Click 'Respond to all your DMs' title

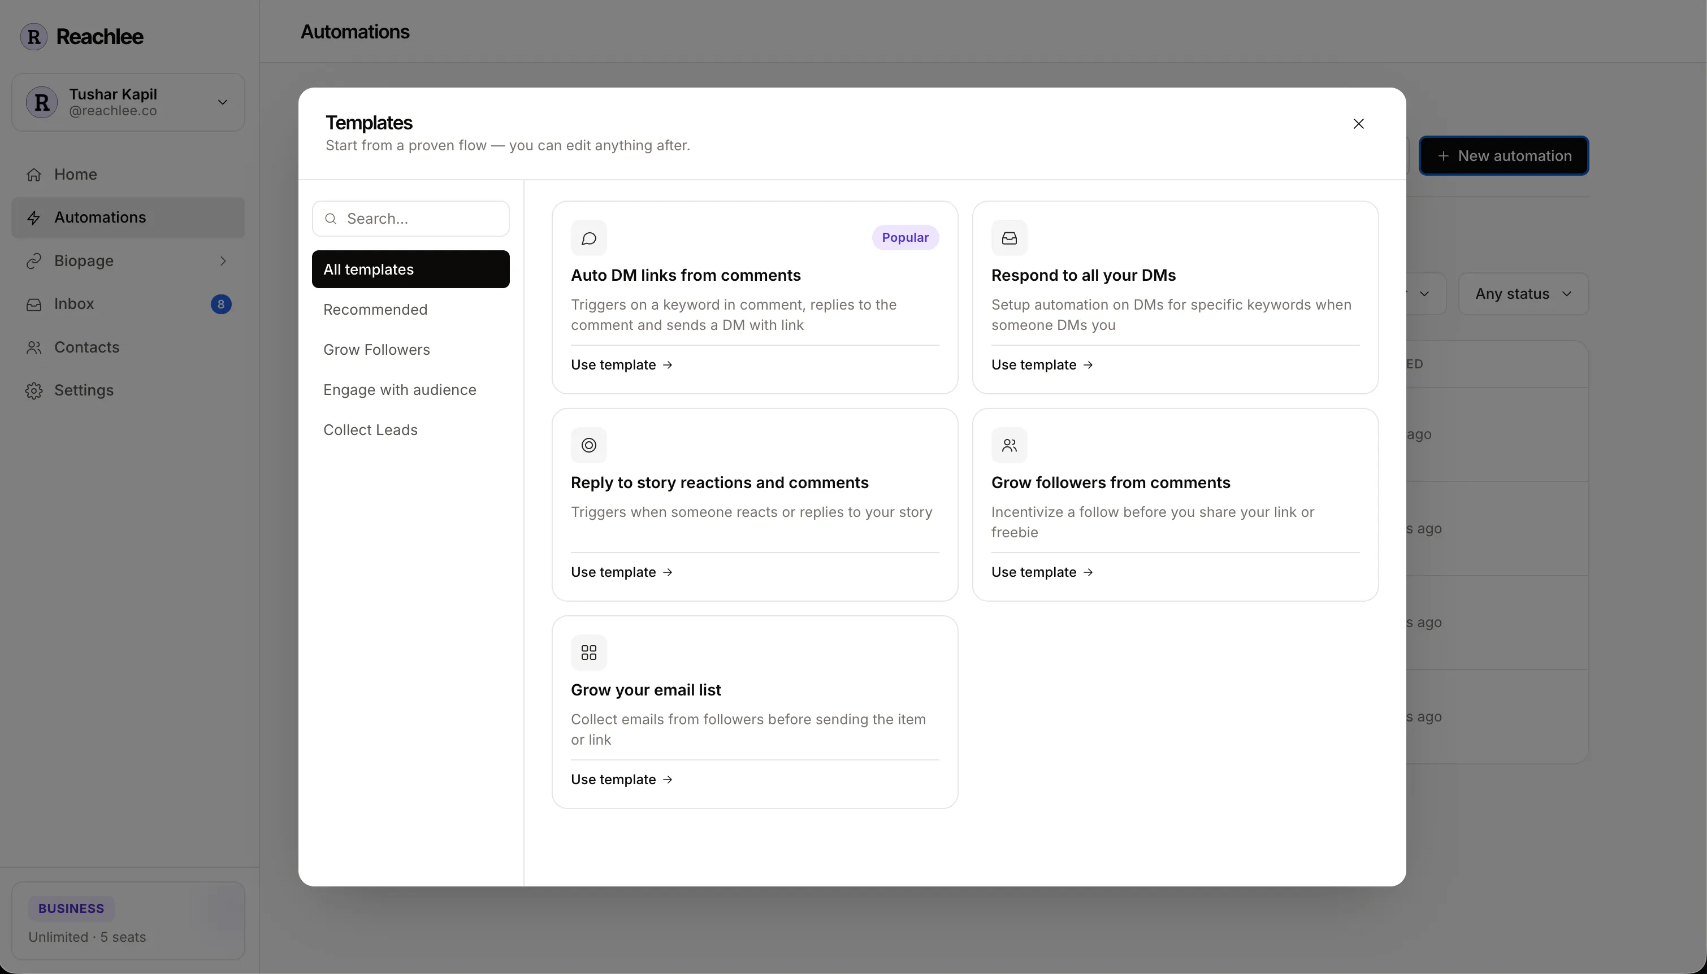click(1084, 275)
